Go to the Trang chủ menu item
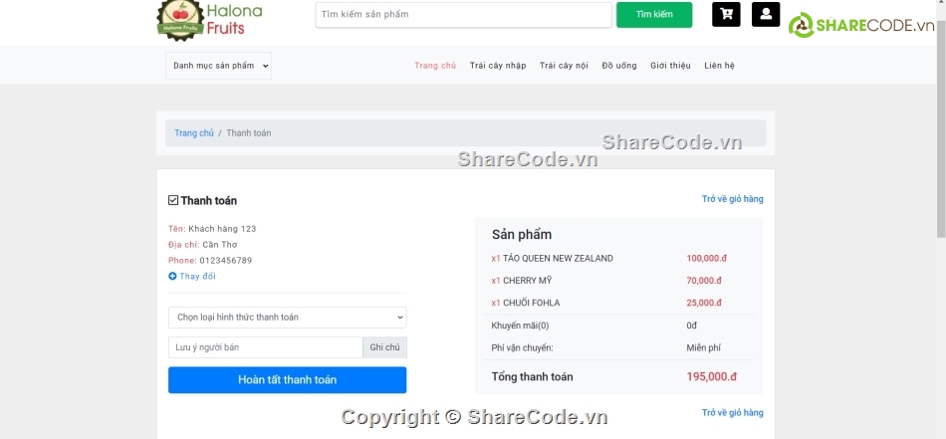 [435, 66]
